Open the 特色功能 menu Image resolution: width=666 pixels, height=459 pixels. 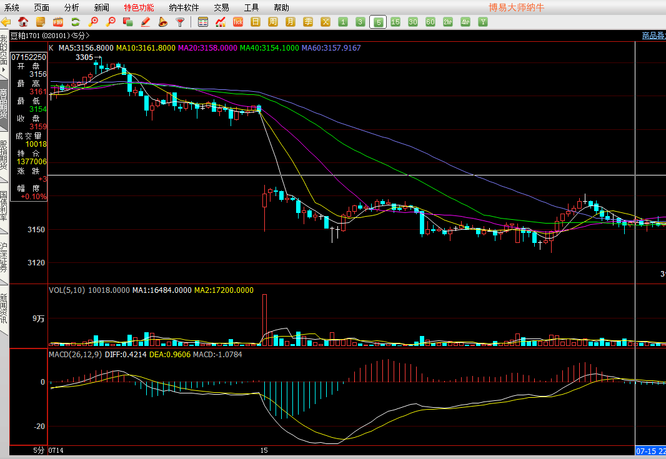pos(139,7)
